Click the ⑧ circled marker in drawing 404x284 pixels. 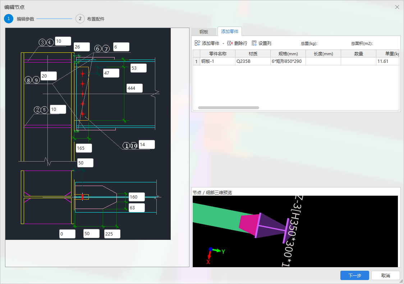[x=28, y=80]
